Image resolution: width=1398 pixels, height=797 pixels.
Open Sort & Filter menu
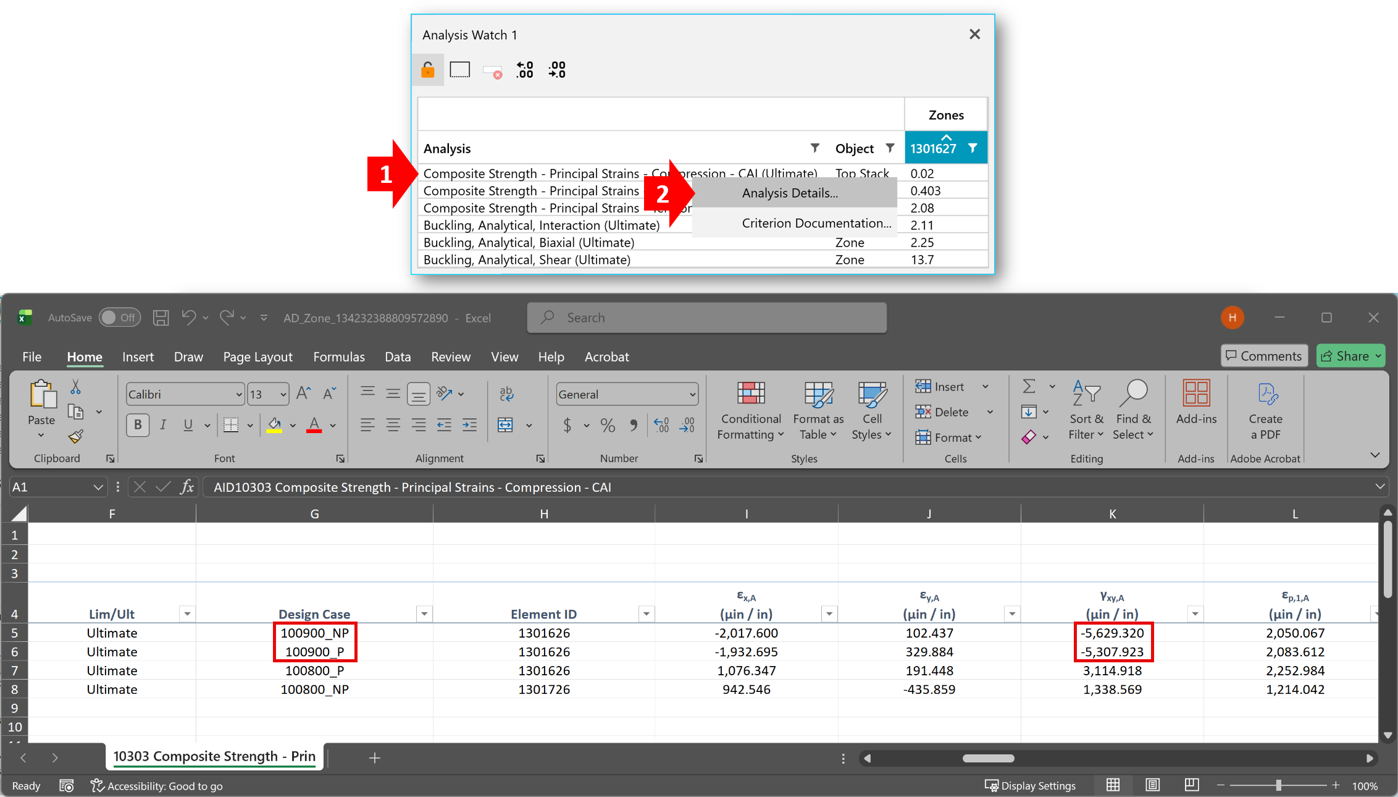1086,410
